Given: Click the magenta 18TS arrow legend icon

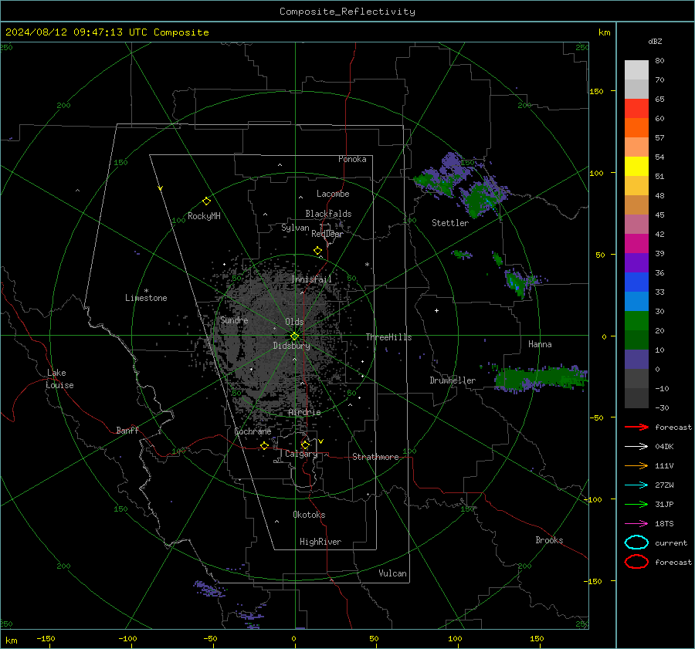Looking at the screenshot, I should click(x=636, y=524).
